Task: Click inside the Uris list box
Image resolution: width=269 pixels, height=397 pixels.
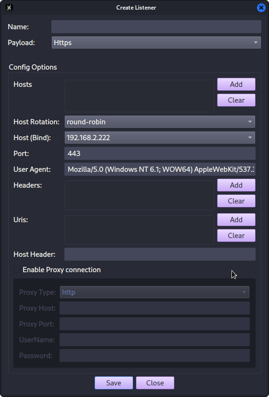Action: pos(139,230)
